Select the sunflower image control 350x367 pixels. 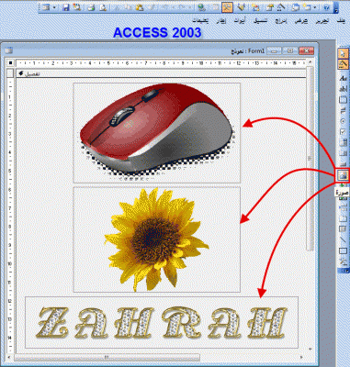156,239
